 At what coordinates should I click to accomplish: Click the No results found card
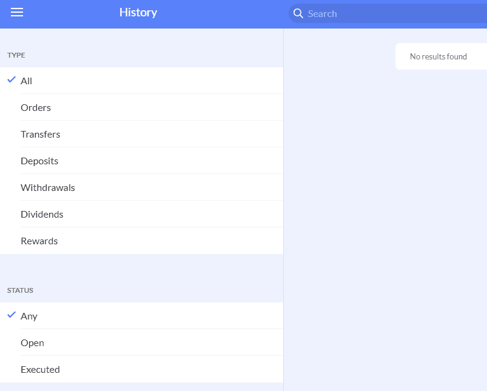(x=441, y=56)
